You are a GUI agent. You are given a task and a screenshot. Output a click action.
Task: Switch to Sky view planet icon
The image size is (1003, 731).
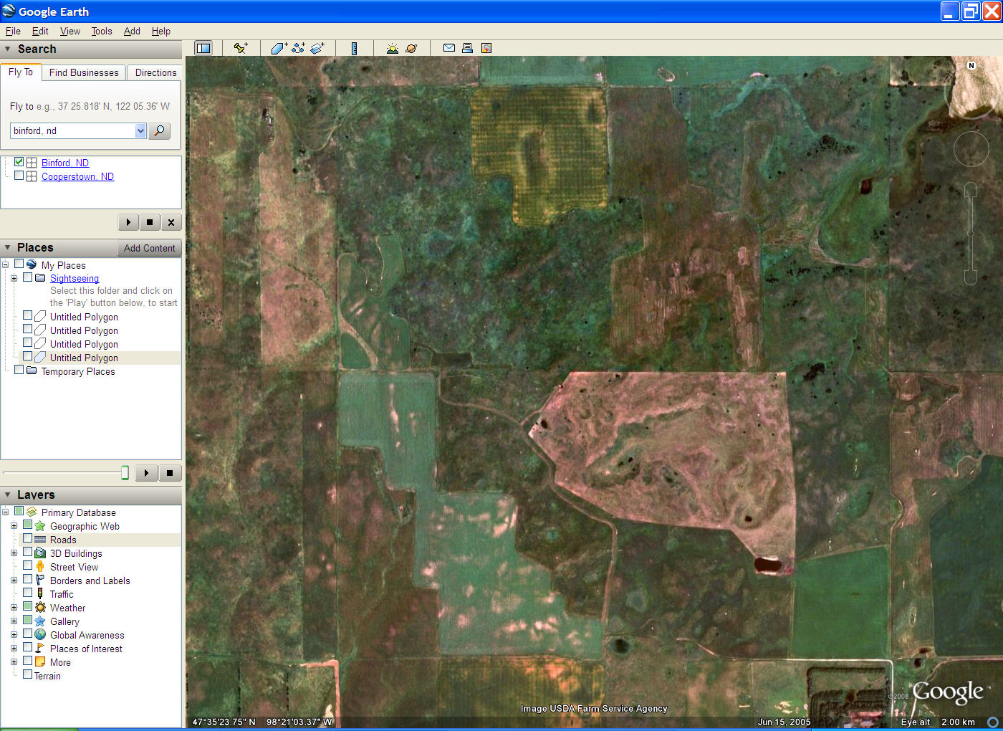pos(411,48)
